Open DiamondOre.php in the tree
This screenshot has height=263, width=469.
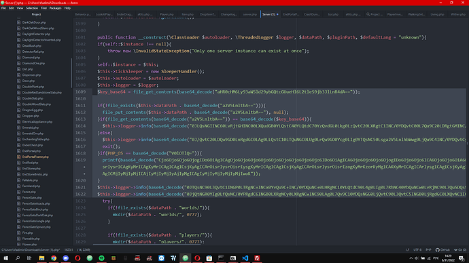33,63
